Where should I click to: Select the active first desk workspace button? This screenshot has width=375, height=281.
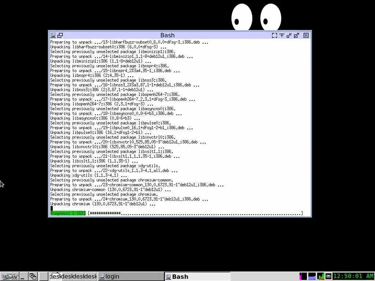point(55,277)
